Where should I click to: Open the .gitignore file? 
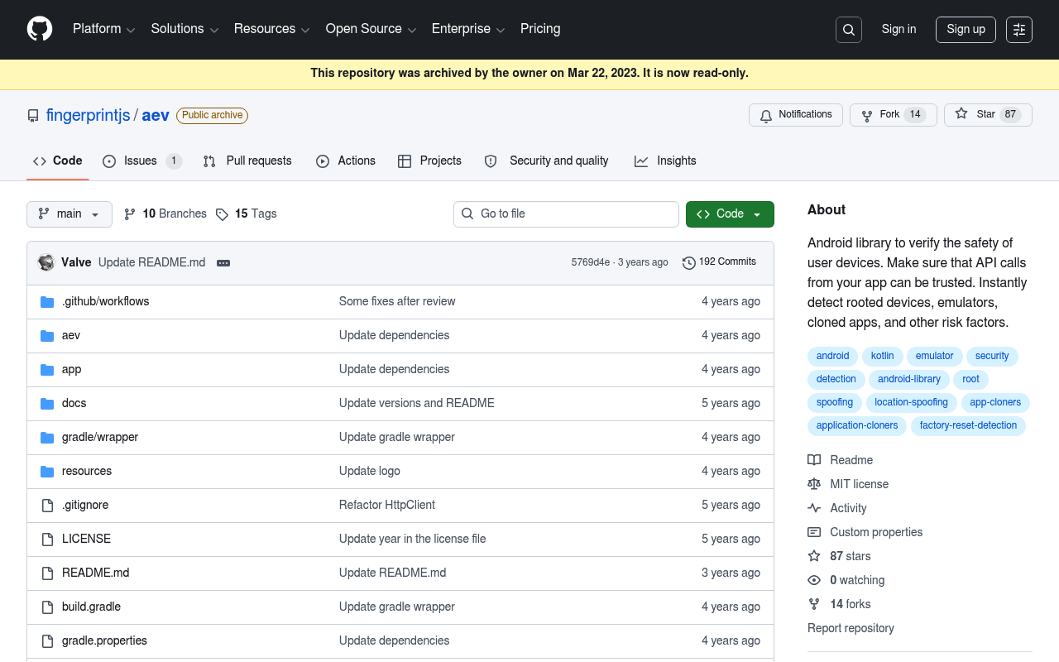tap(85, 505)
